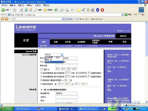Screen dimensions: 148x111
Task: Select the keep alive redial radio button
Action: pos(41,80)
